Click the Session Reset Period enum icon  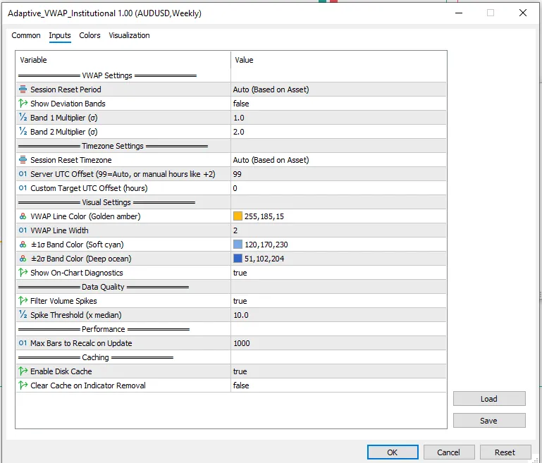click(23, 89)
